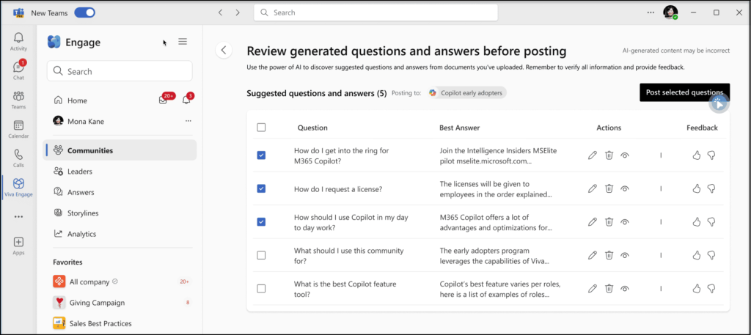Screen dimensions: 751x335
Task: Preview 'use this community for' answer via eye icon
Action: point(625,255)
